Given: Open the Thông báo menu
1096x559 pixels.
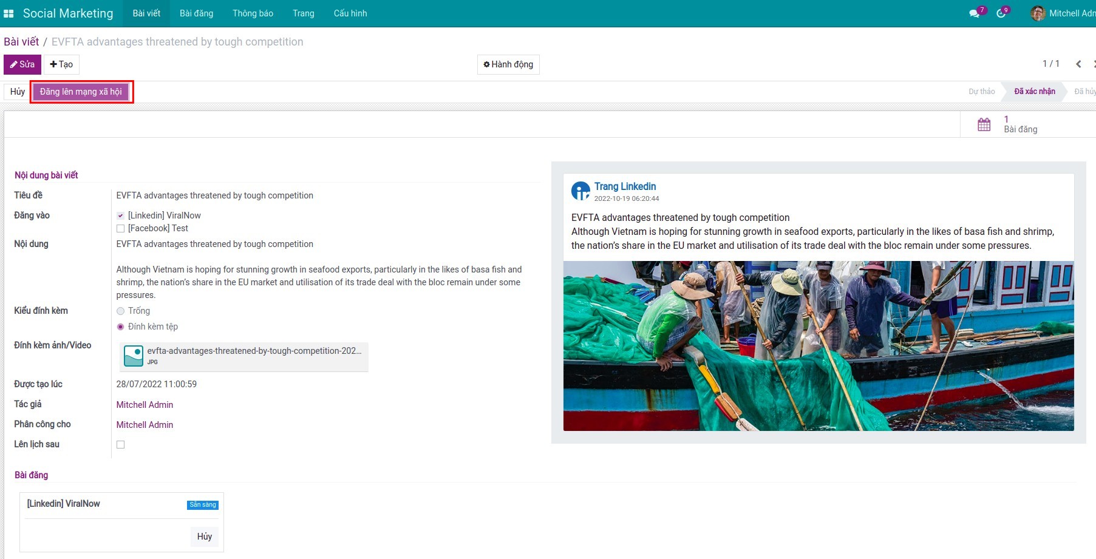Looking at the screenshot, I should coord(253,13).
